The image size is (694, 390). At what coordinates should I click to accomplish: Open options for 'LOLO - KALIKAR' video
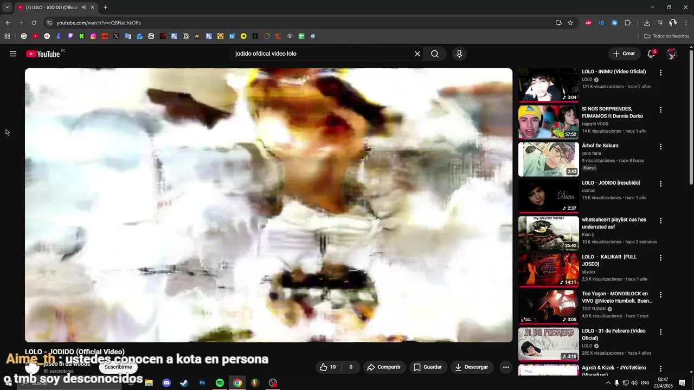660,258
